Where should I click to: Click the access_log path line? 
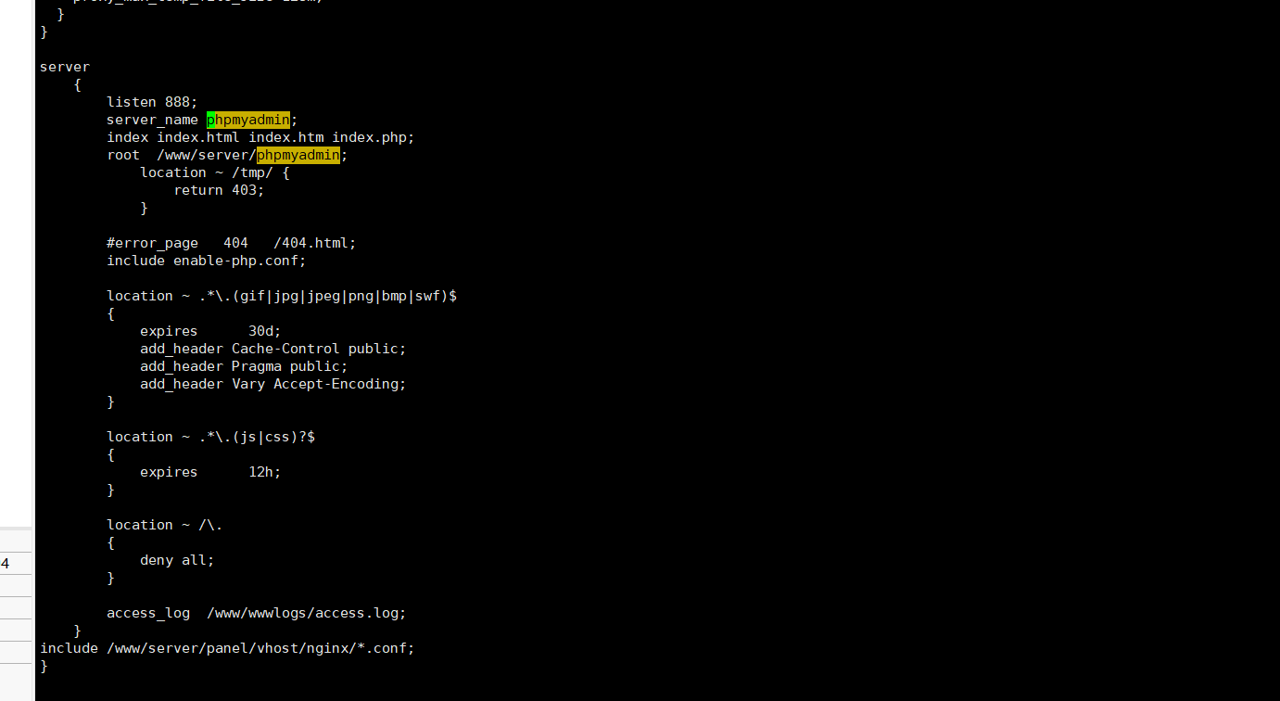257,613
